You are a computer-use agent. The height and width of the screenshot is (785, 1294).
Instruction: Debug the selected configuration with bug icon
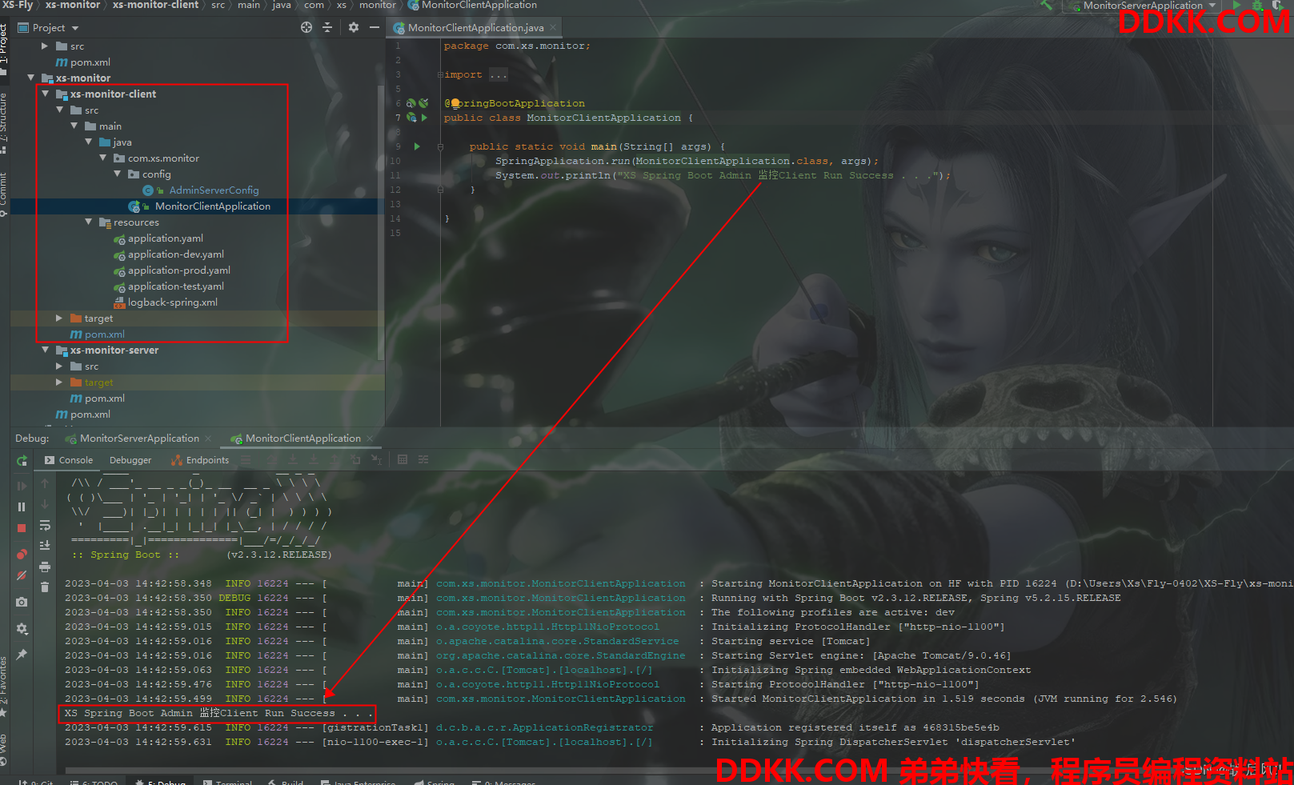pos(1257,6)
